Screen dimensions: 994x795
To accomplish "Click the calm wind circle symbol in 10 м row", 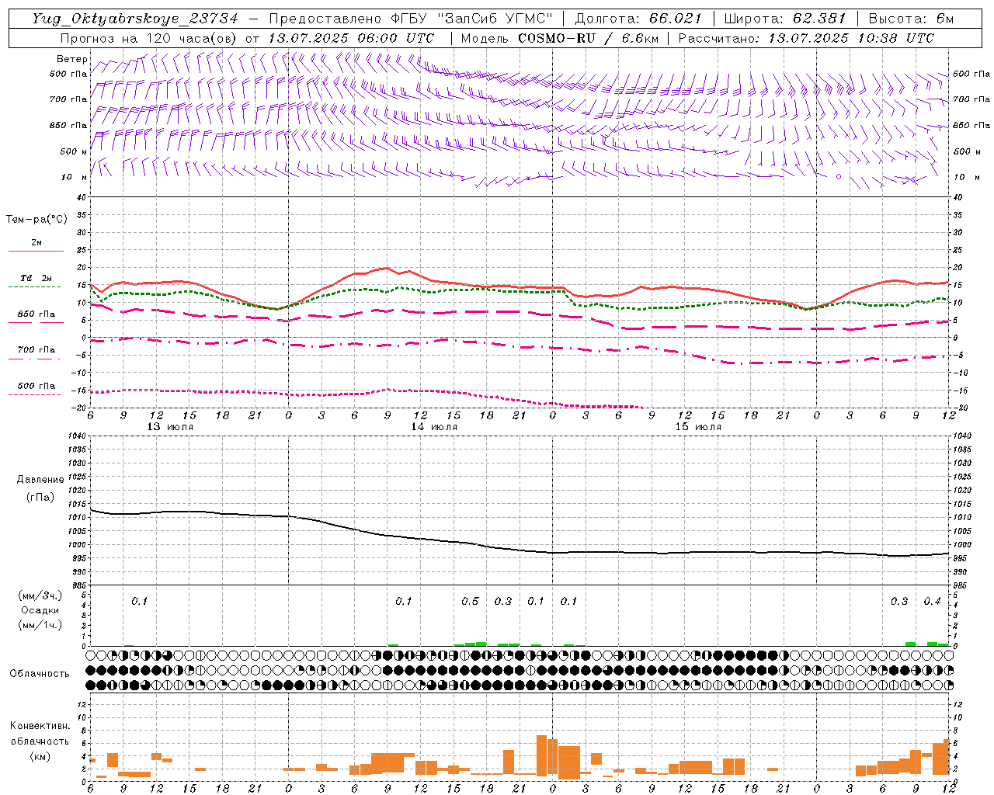I will 839,177.
